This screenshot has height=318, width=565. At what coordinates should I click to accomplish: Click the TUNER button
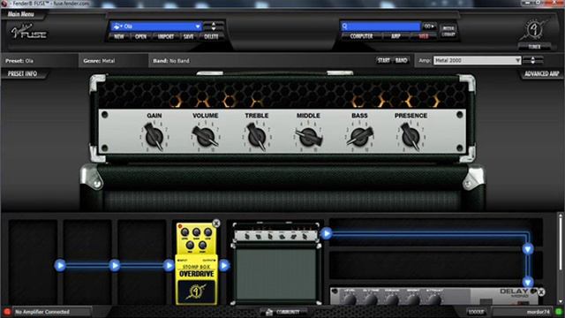point(534,47)
